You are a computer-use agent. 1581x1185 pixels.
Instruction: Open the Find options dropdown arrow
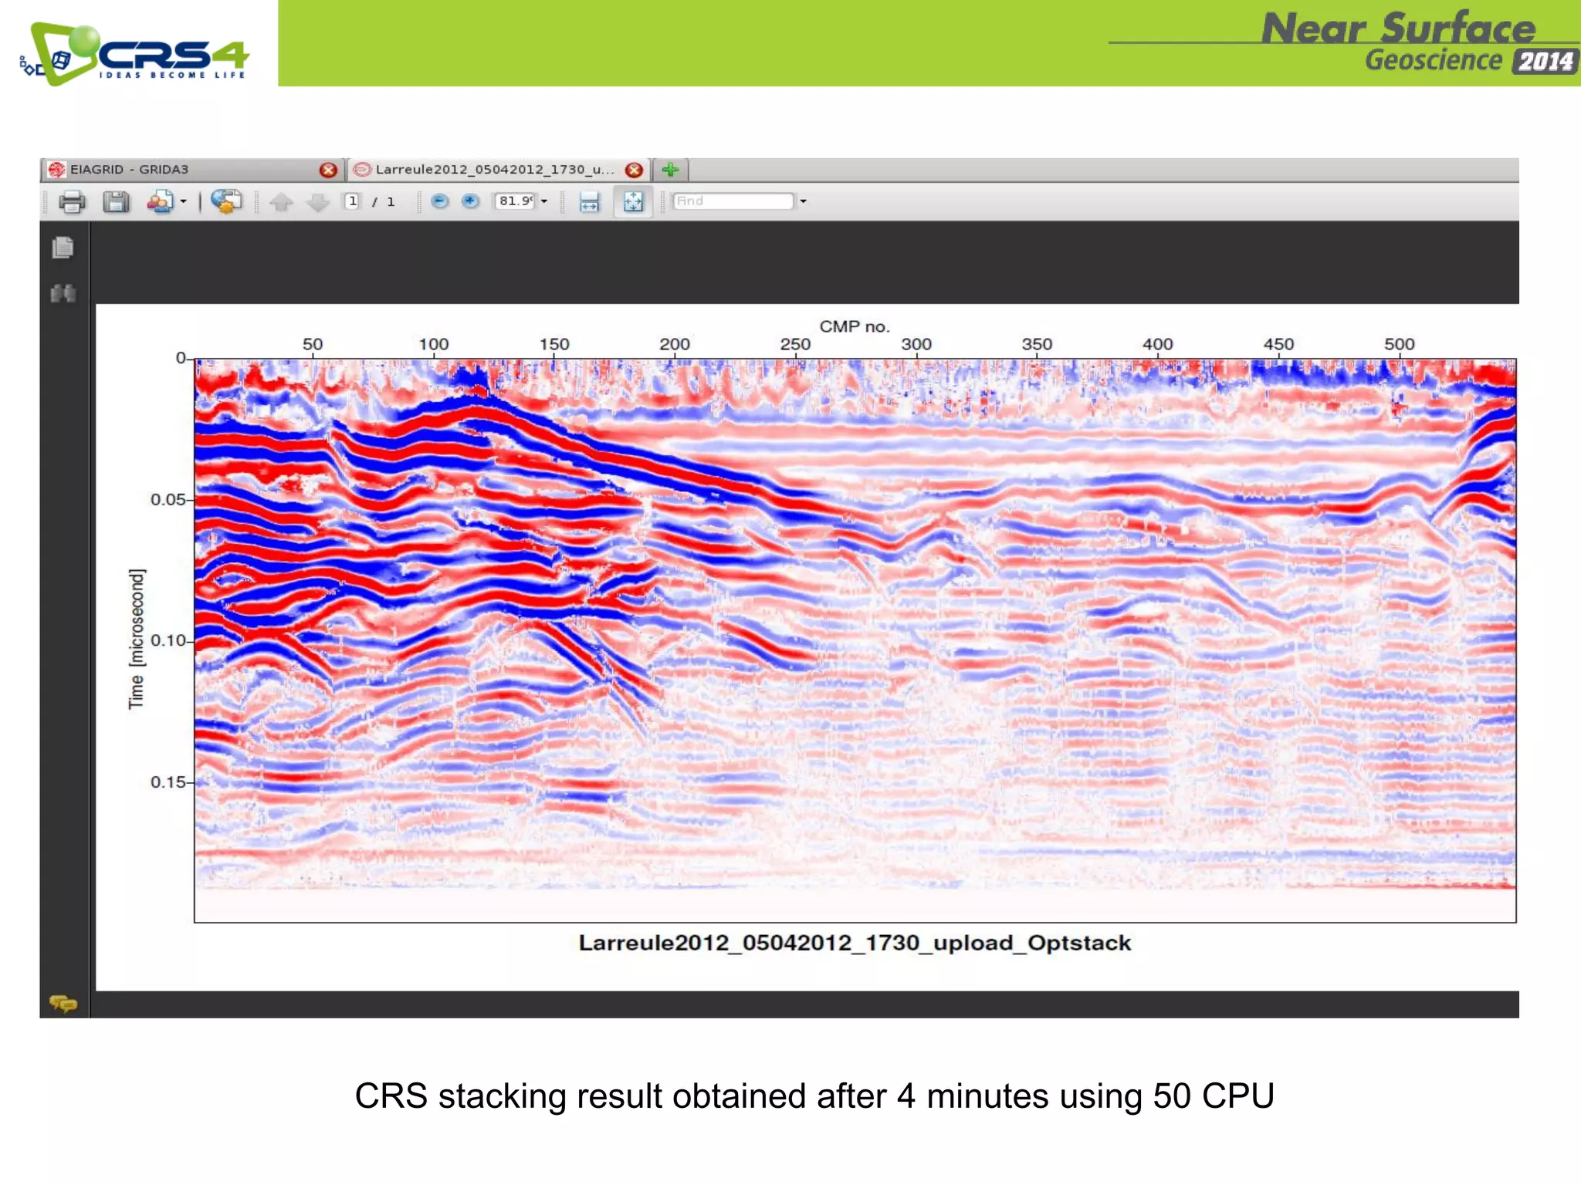804,202
